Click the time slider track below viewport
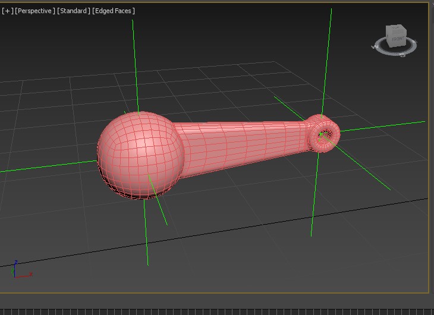 (x=217, y=311)
